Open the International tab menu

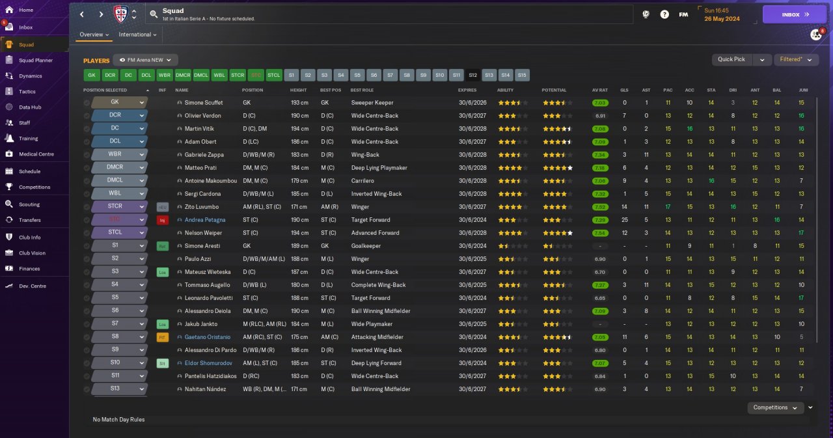pyautogui.click(x=138, y=34)
